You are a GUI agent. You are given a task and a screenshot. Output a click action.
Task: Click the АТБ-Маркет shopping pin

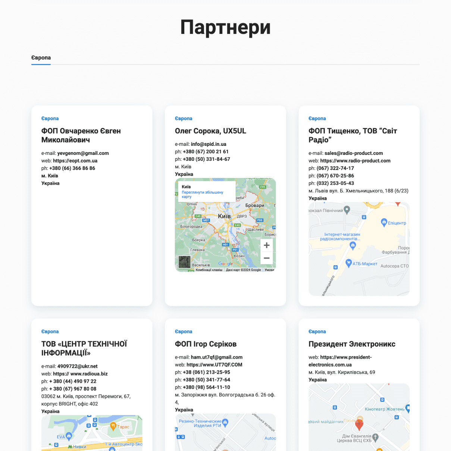[x=348, y=263]
